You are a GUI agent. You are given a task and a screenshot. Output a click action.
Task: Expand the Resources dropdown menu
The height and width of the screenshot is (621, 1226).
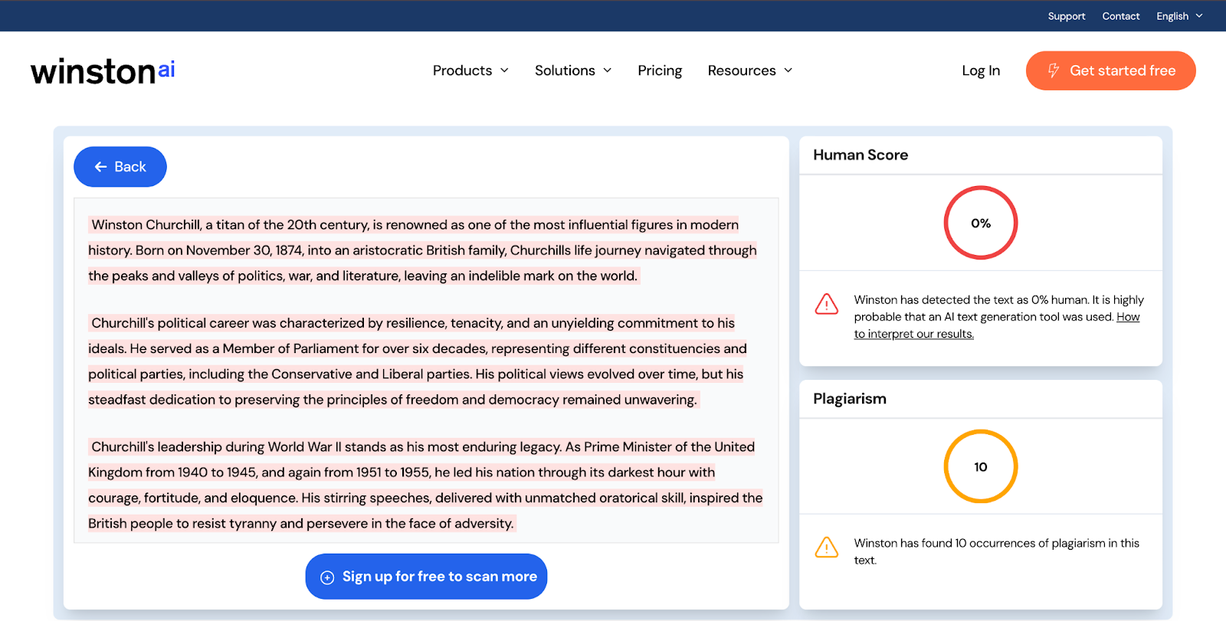(750, 70)
